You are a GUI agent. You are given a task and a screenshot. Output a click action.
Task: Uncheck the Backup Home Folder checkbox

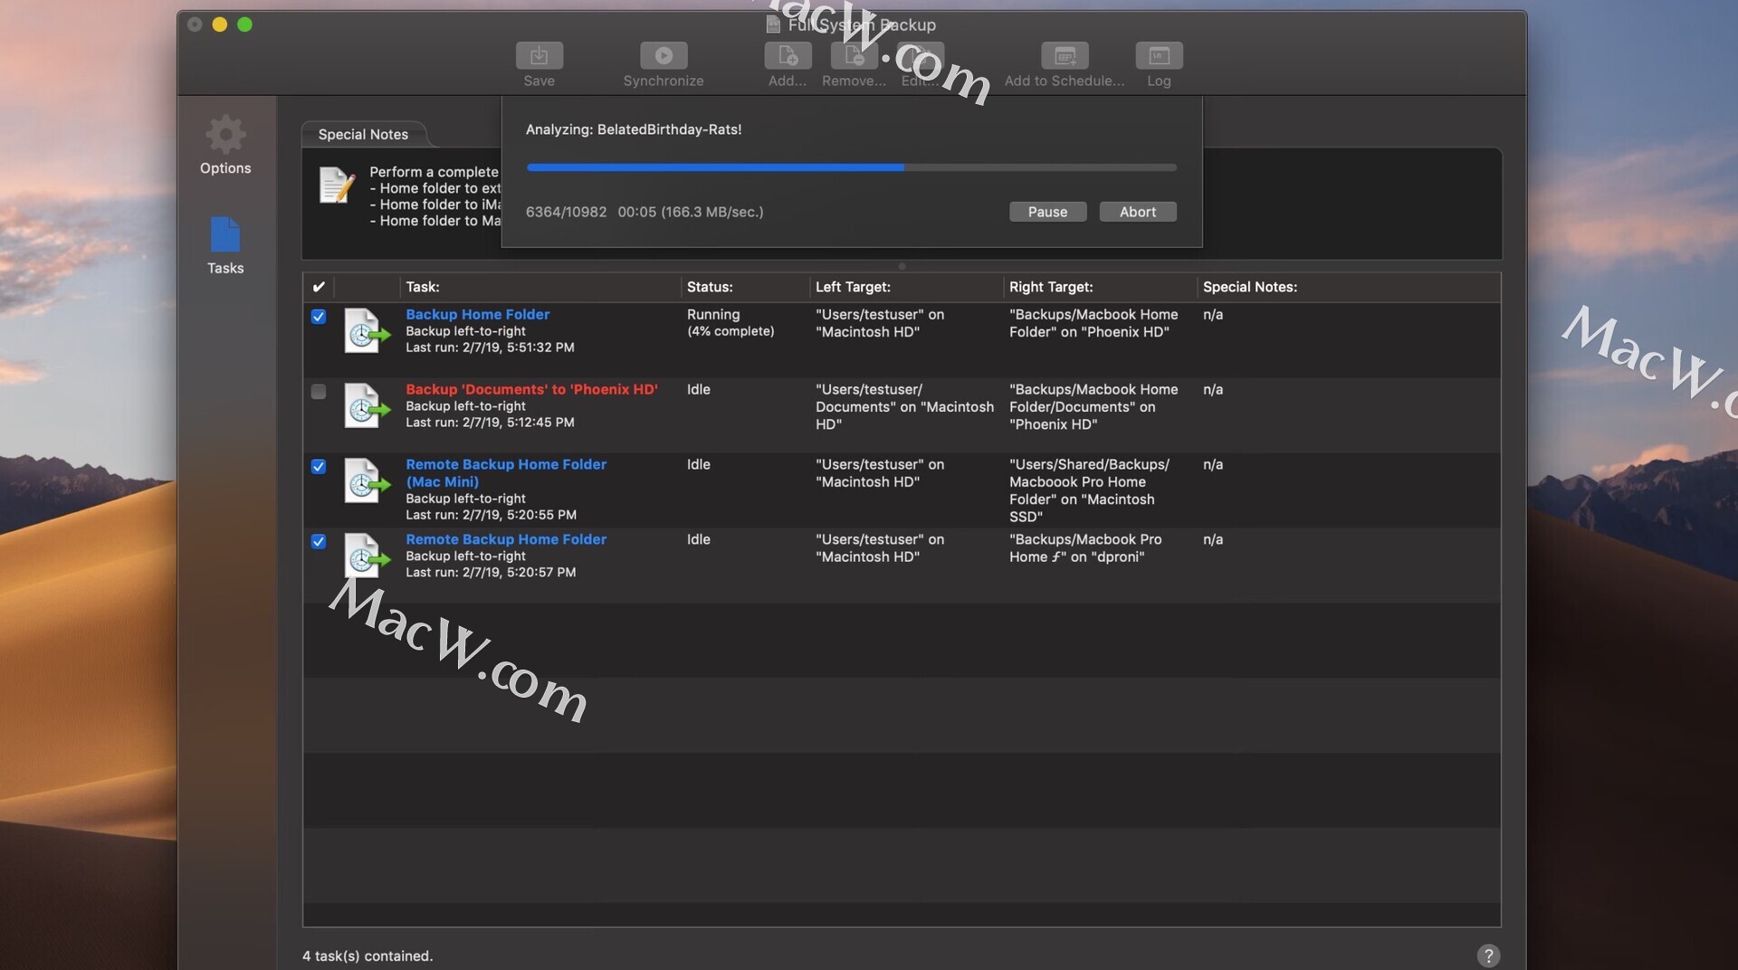319,317
